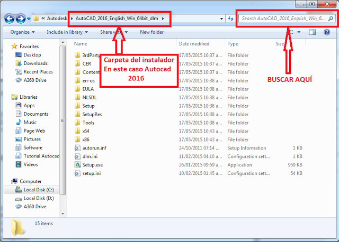Click the 54 KB size value

296,173
